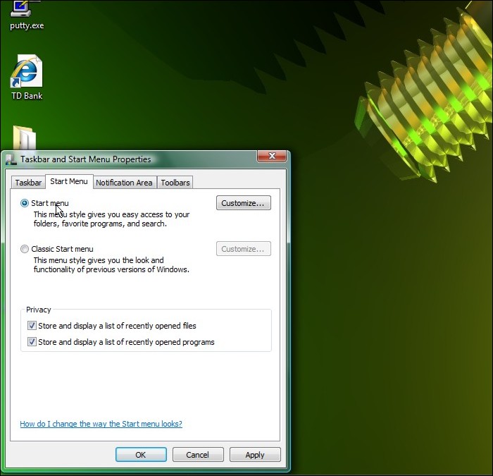The height and width of the screenshot is (476, 493).
Task: Apply the Start menu settings
Action: (255, 455)
